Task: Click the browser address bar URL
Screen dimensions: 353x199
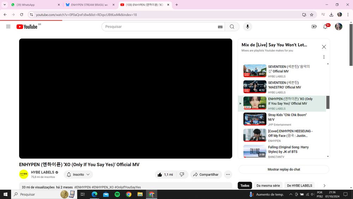Action: pyautogui.click(x=86, y=14)
